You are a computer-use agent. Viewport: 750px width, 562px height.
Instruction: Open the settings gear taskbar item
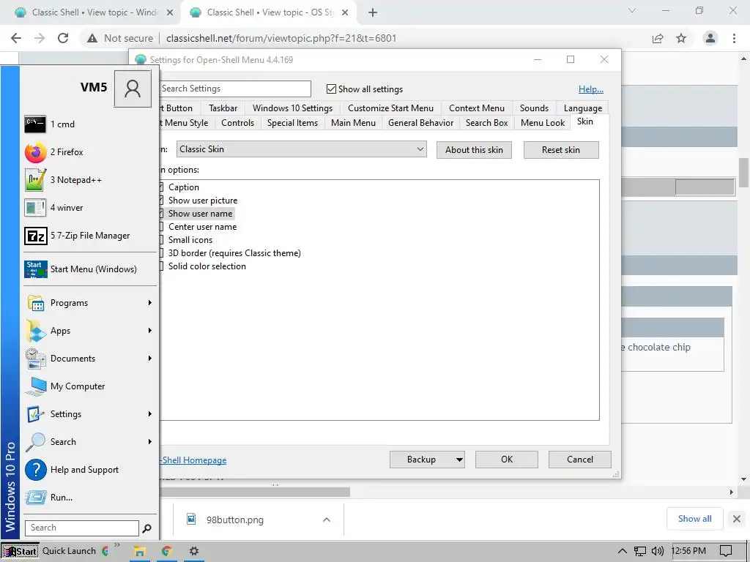point(193,551)
